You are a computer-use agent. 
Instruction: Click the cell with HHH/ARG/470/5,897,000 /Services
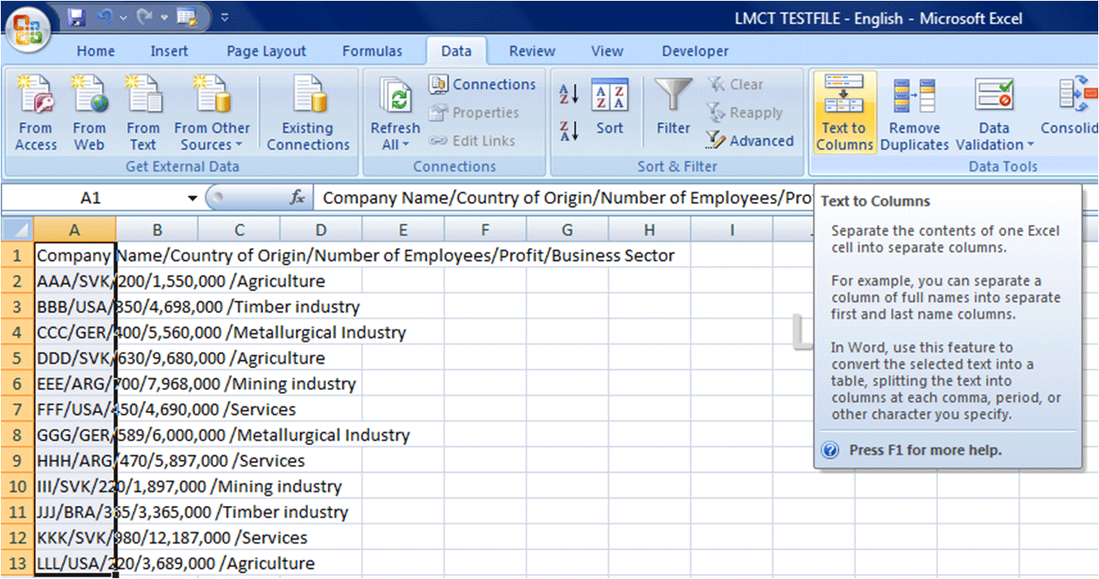coord(75,461)
